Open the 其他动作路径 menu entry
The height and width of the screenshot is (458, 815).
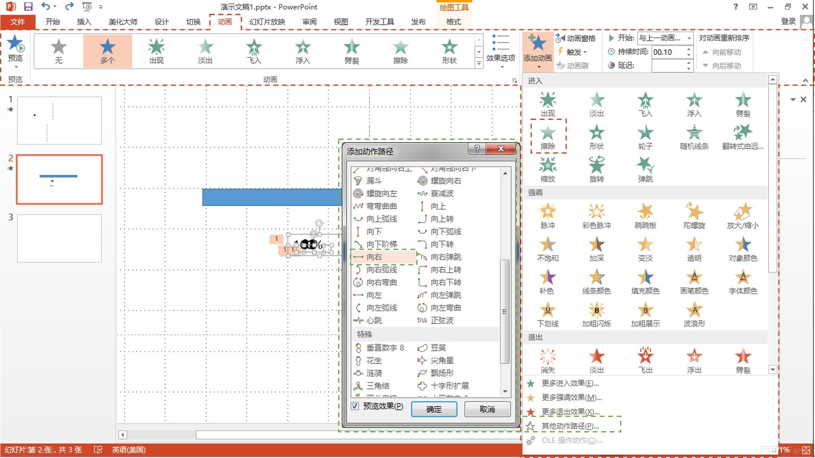[x=570, y=426]
